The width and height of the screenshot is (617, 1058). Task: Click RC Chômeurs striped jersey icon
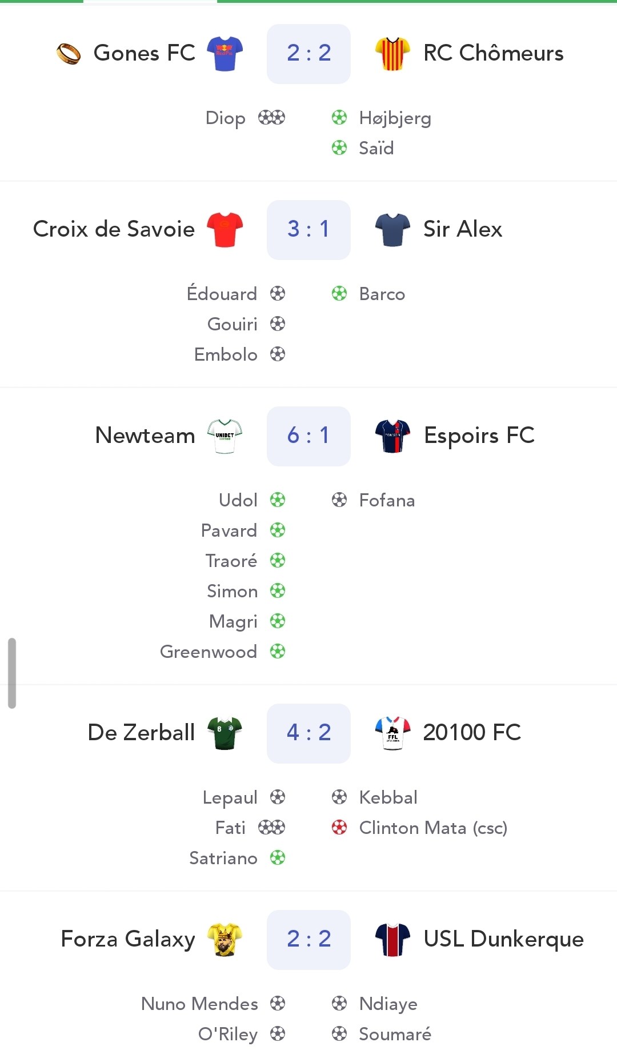tap(392, 53)
